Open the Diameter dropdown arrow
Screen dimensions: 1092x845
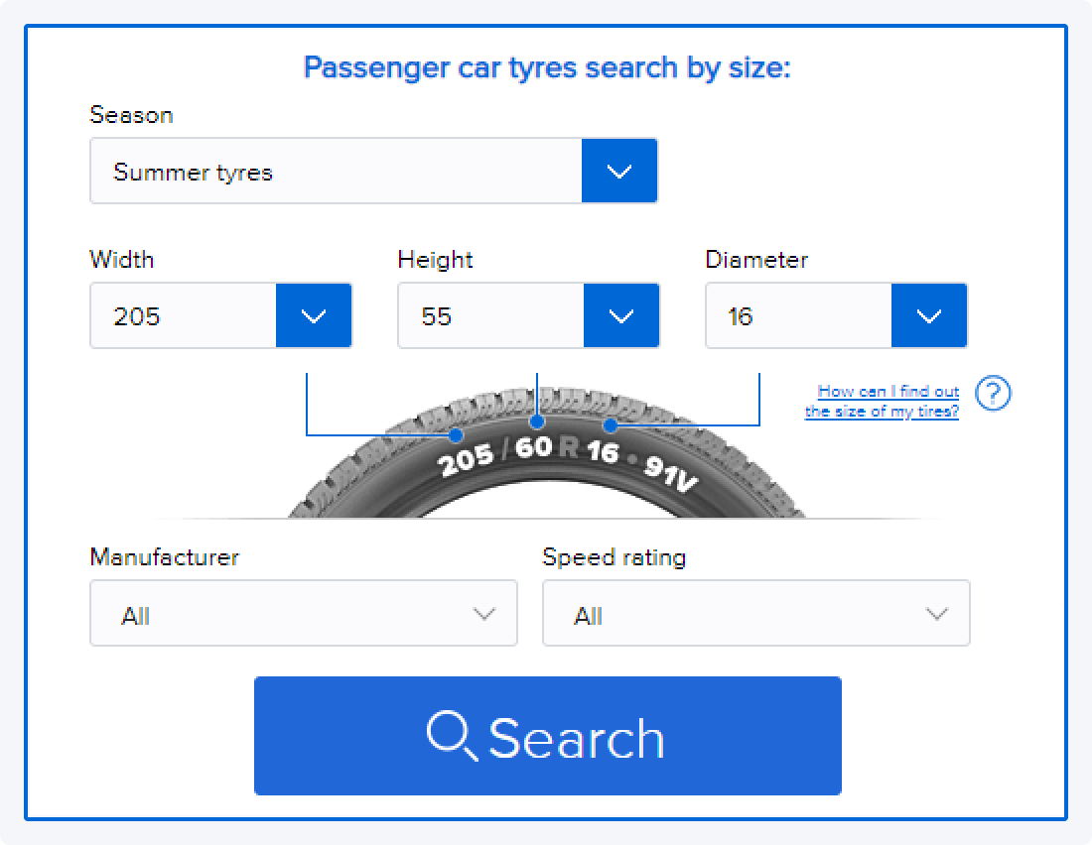pyautogui.click(x=929, y=316)
